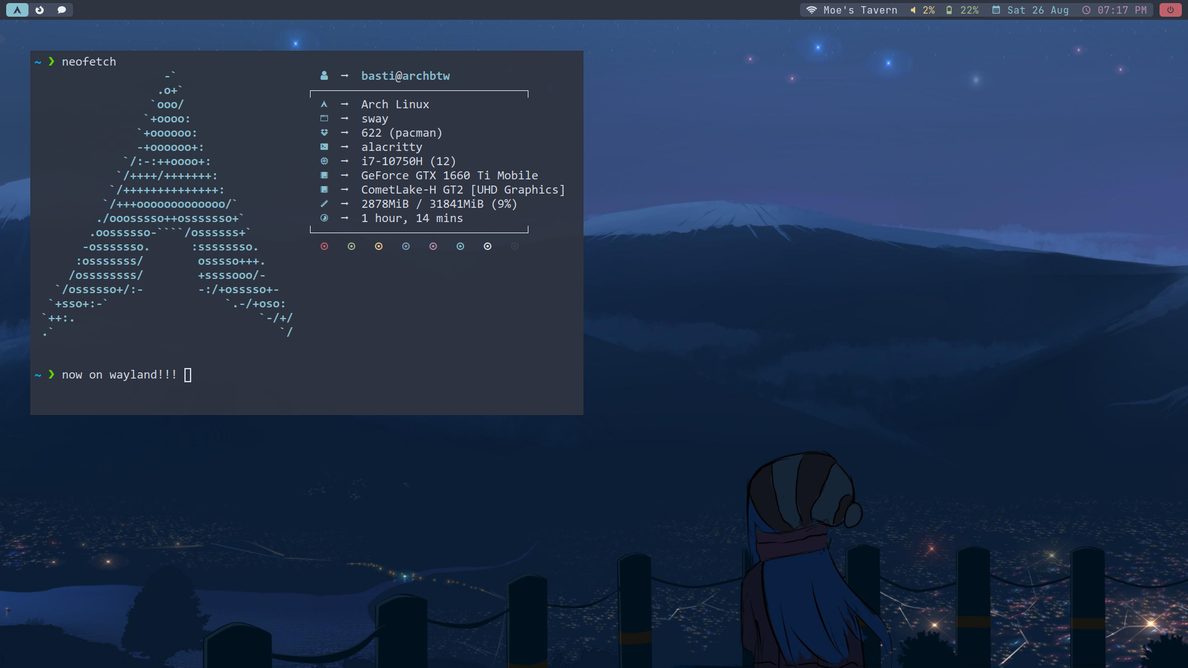Switch to the Firefox workspace icon
The width and height of the screenshot is (1188, 668).
(40, 10)
